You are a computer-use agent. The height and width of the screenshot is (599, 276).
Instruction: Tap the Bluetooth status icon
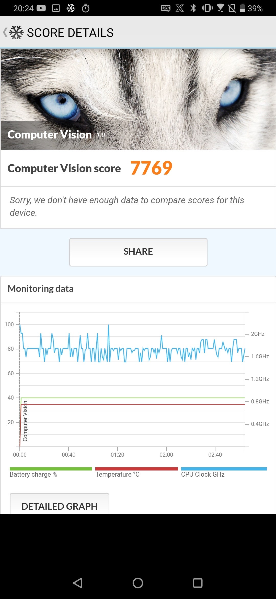(x=193, y=8)
